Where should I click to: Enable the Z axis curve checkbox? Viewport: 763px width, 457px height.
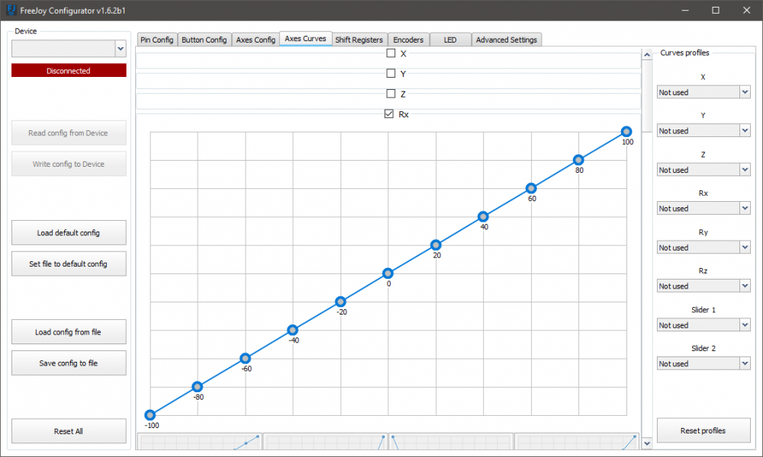[391, 93]
